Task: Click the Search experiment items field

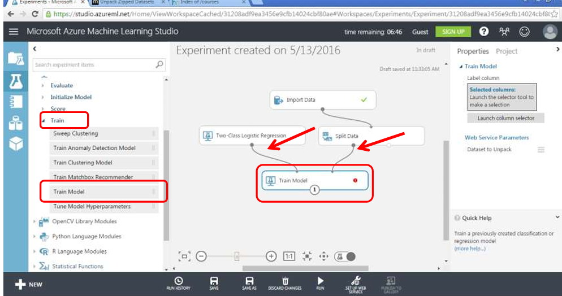Action: [93, 65]
